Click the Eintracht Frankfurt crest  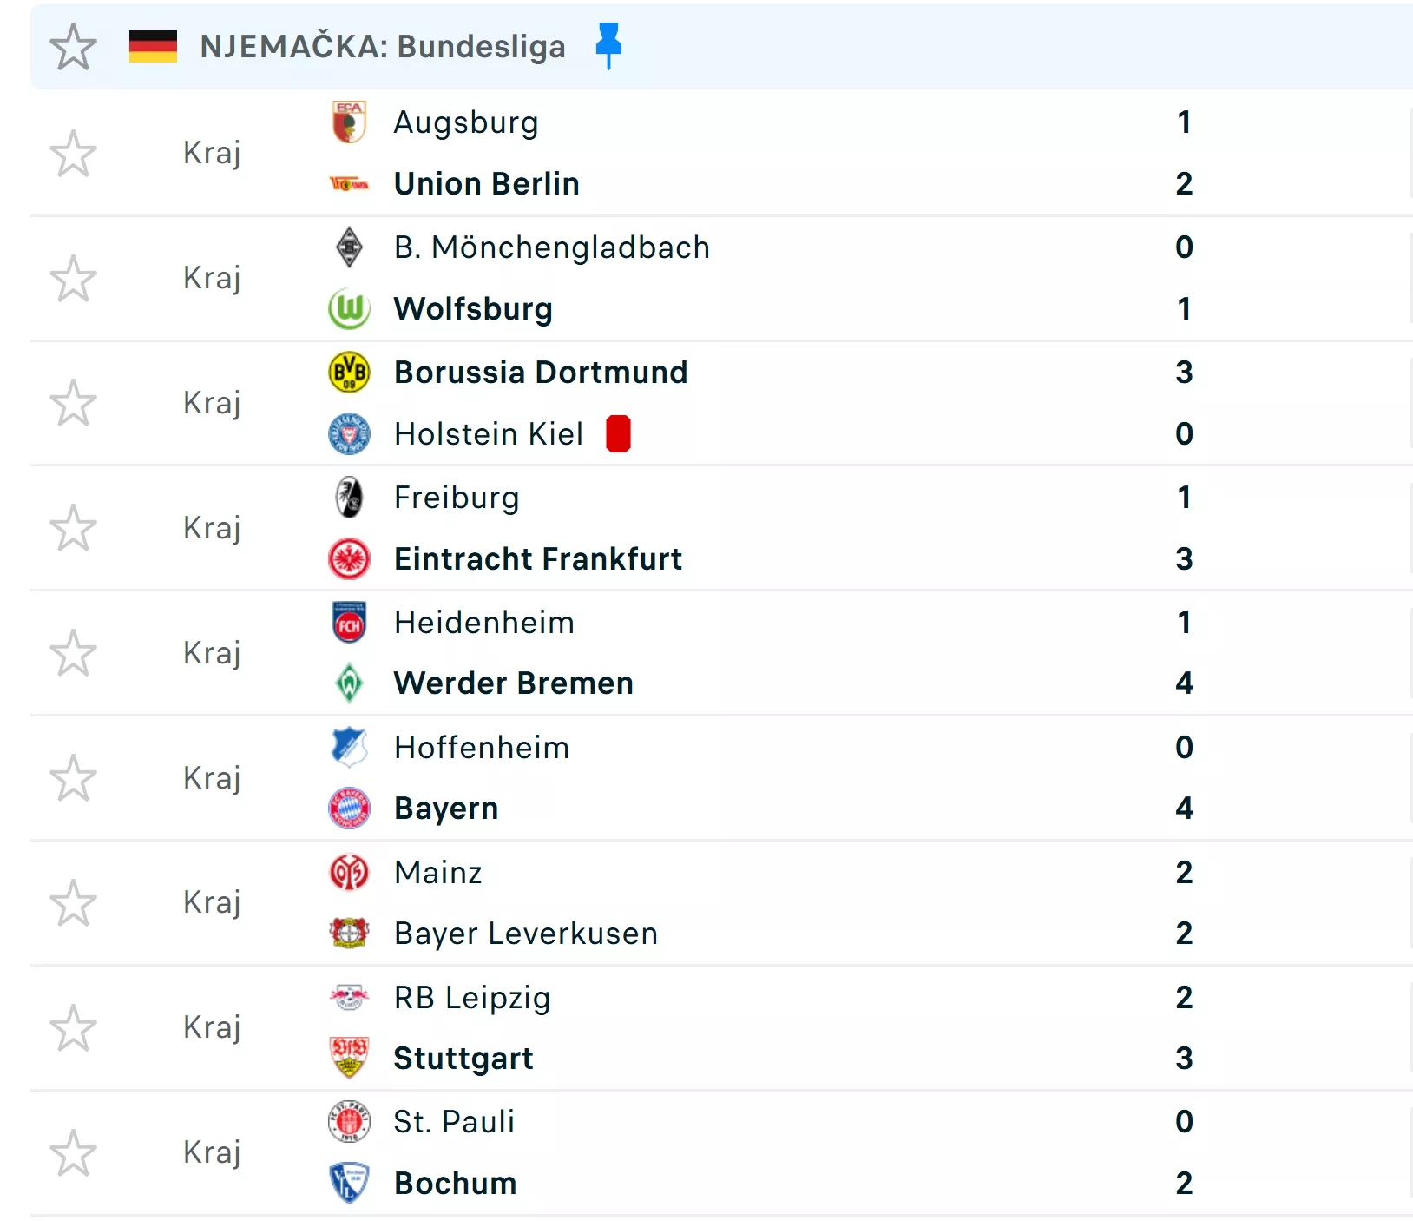pos(349,559)
